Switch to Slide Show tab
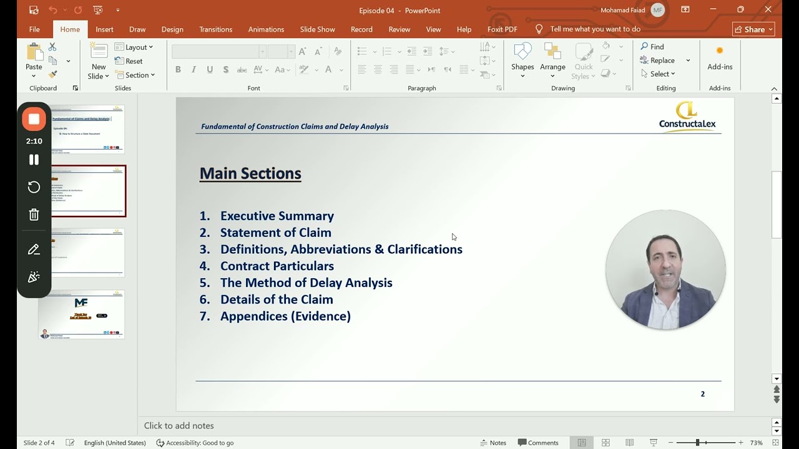Viewport: 799px width, 449px height. click(x=317, y=29)
